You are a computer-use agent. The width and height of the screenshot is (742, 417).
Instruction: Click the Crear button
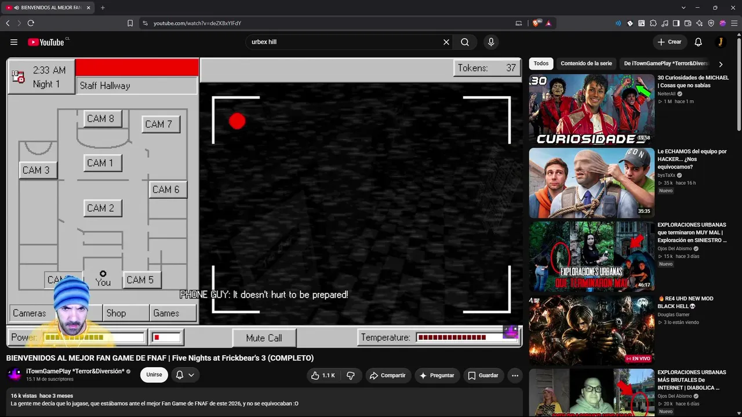click(x=669, y=42)
